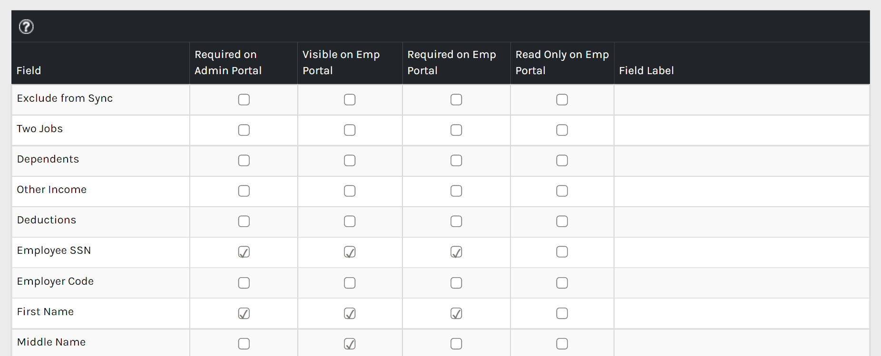Image resolution: width=881 pixels, height=356 pixels.
Task: Check Required on Admin Portal for Deductions
Action: [244, 221]
